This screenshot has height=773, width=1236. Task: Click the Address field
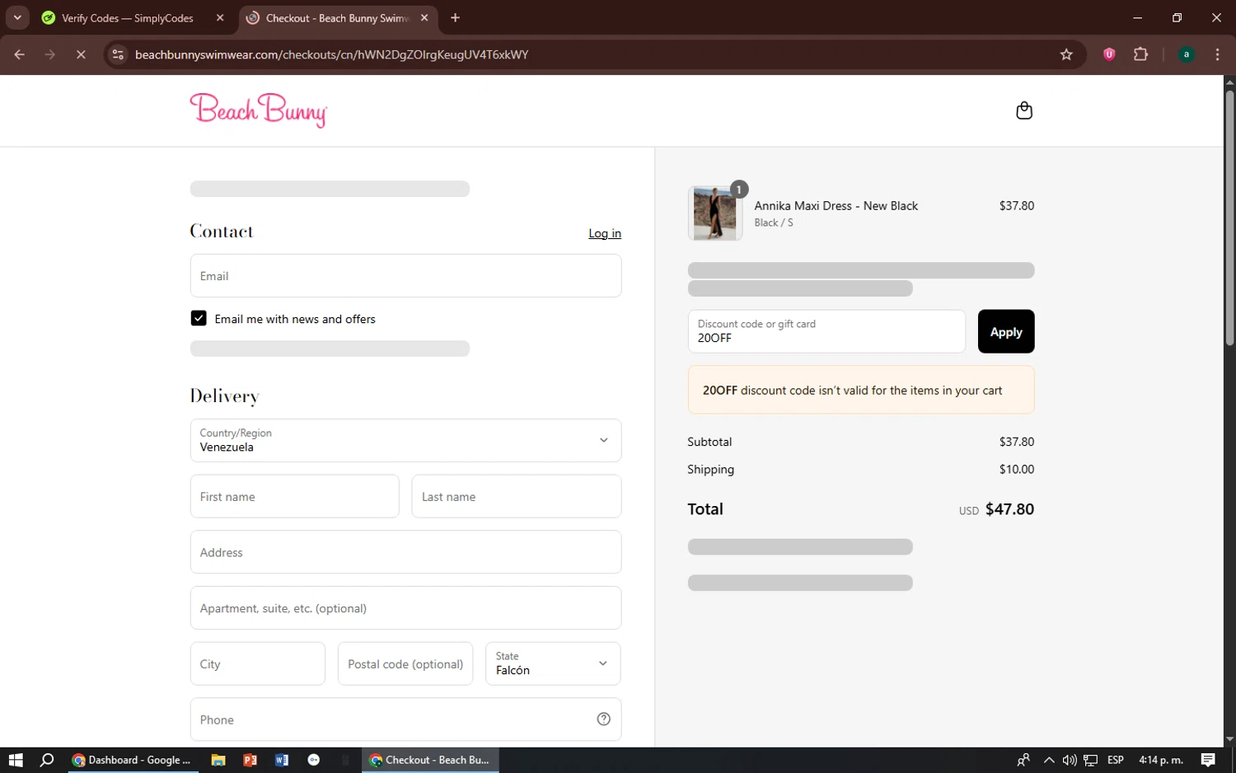click(405, 552)
